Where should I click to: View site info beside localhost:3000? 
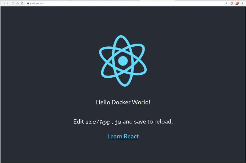coord(28,3)
